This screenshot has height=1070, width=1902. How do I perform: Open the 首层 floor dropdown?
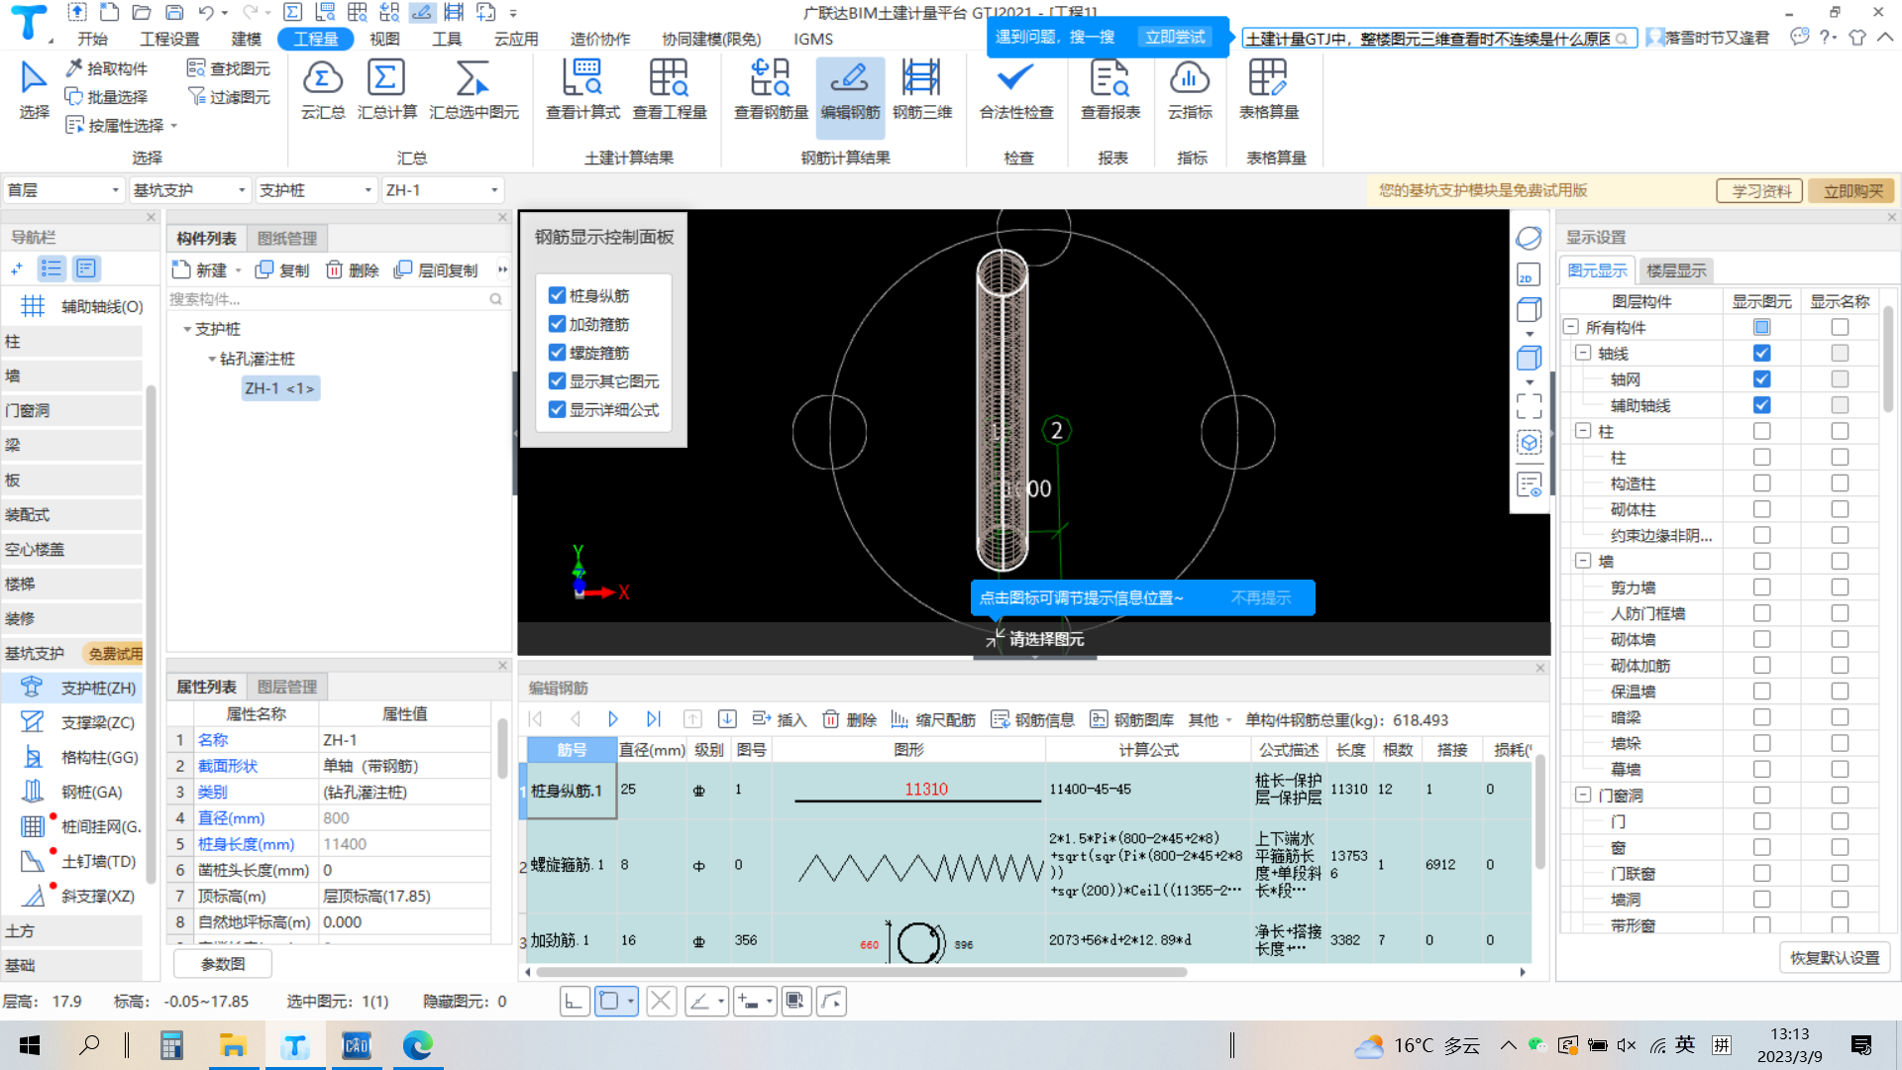pyautogui.click(x=62, y=190)
